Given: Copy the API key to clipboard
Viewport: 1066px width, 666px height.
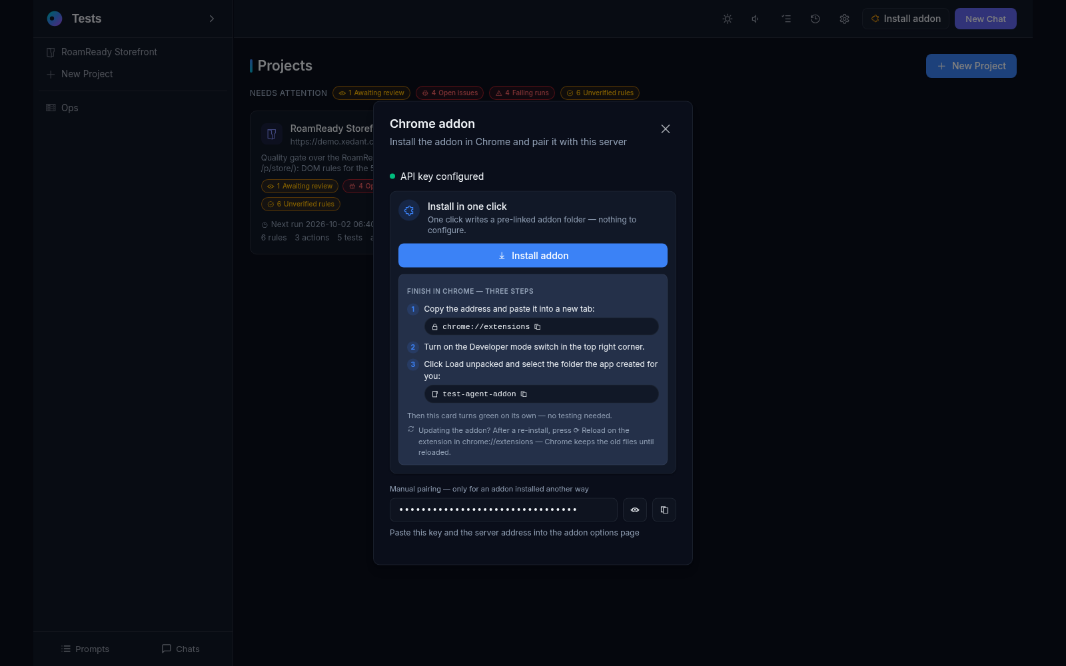Looking at the screenshot, I should tap(664, 510).
